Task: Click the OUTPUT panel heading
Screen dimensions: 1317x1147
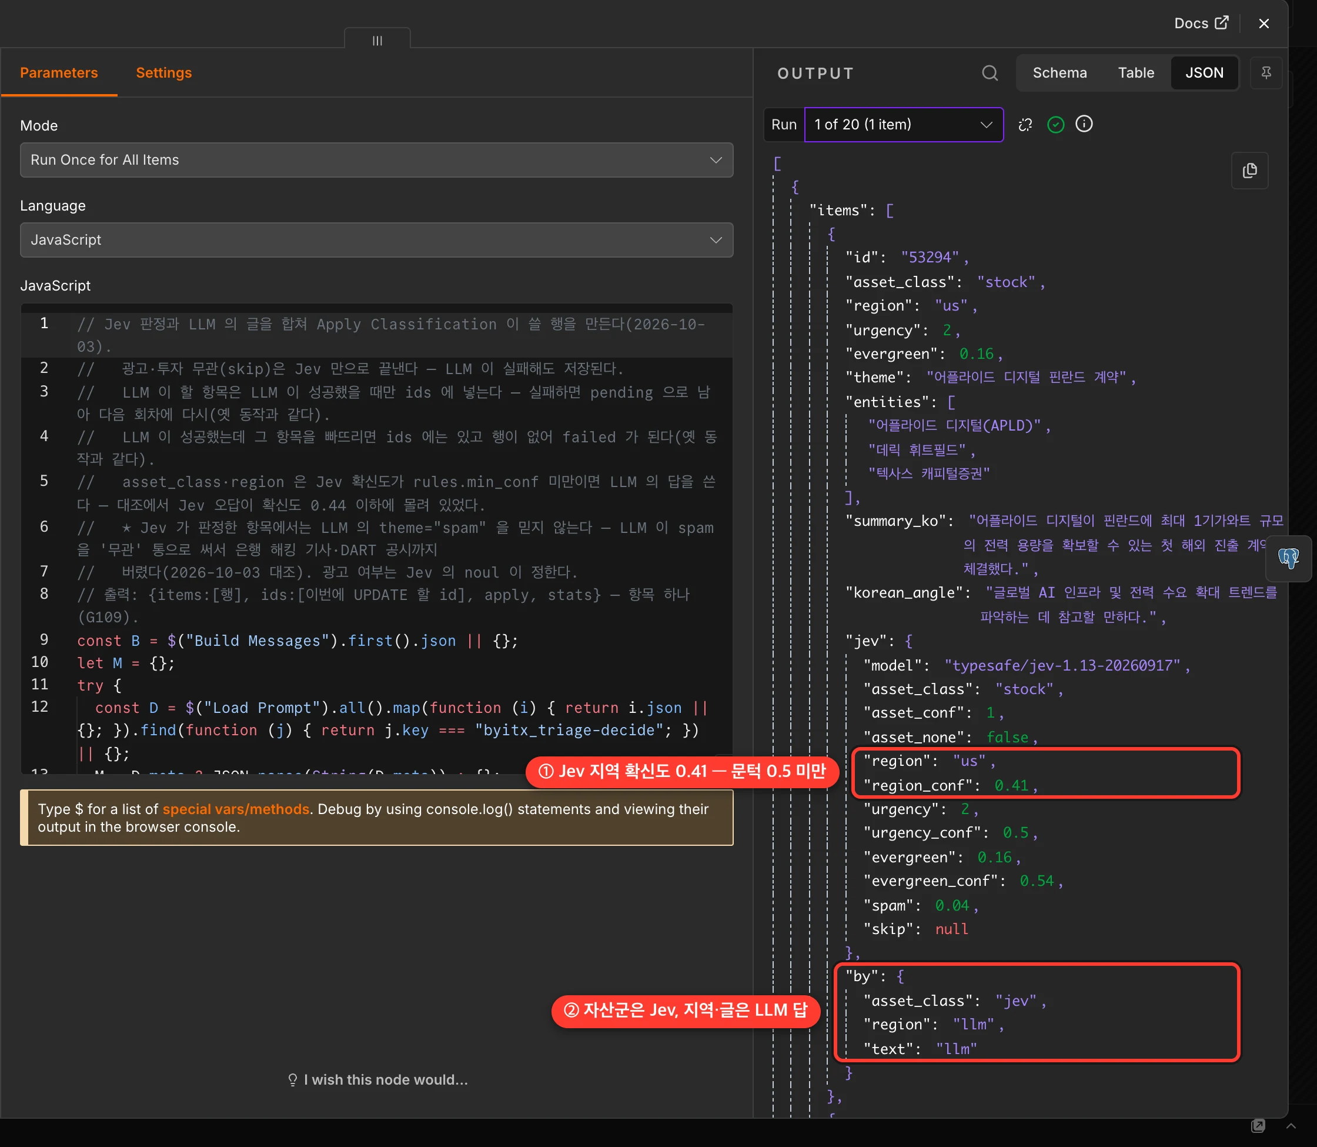Action: click(815, 74)
